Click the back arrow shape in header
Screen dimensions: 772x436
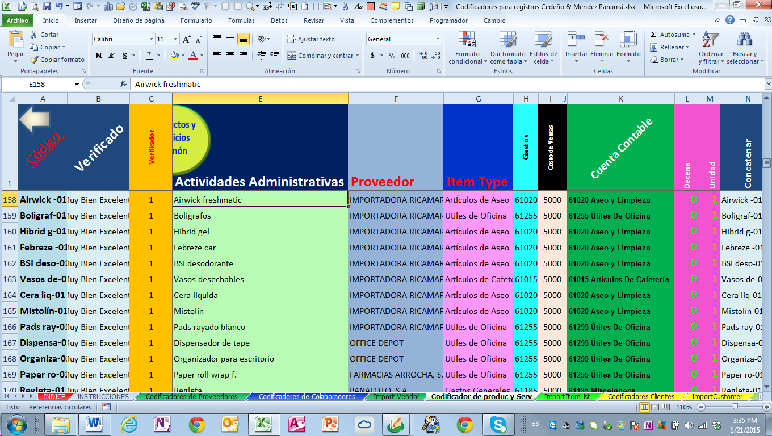click(35, 120)
